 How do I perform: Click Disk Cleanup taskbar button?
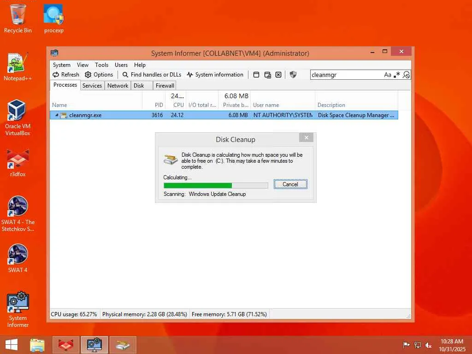123,345
